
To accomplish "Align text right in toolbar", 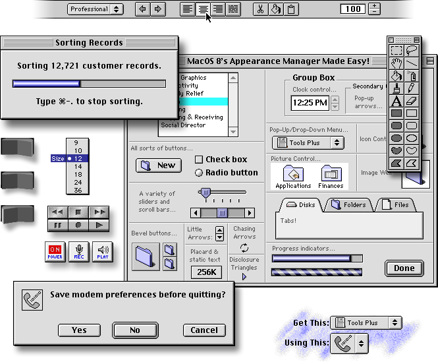I will click(218, 9).
